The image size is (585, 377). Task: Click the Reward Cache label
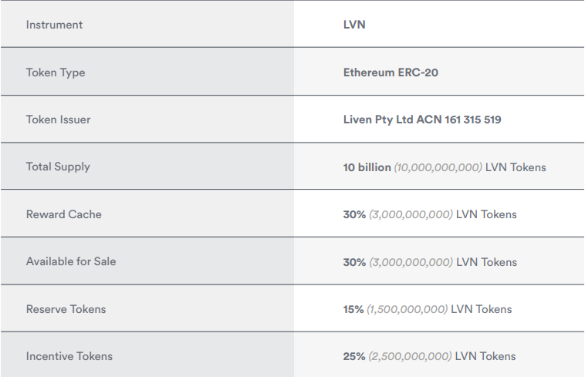(x=64, y=214)
